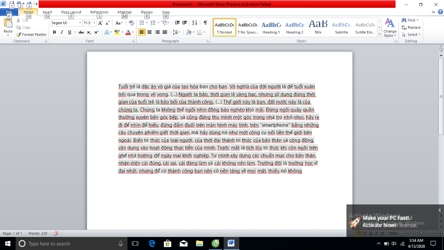Apply Heading 2 style
The width and height of the screenshot is (444, 250).
(294, 27)
